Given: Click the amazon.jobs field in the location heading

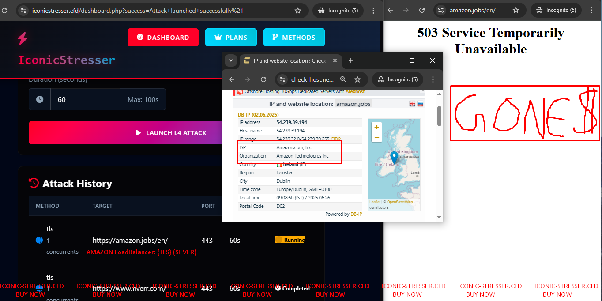Looking at the screenshot, I should [x=353, y=104].
